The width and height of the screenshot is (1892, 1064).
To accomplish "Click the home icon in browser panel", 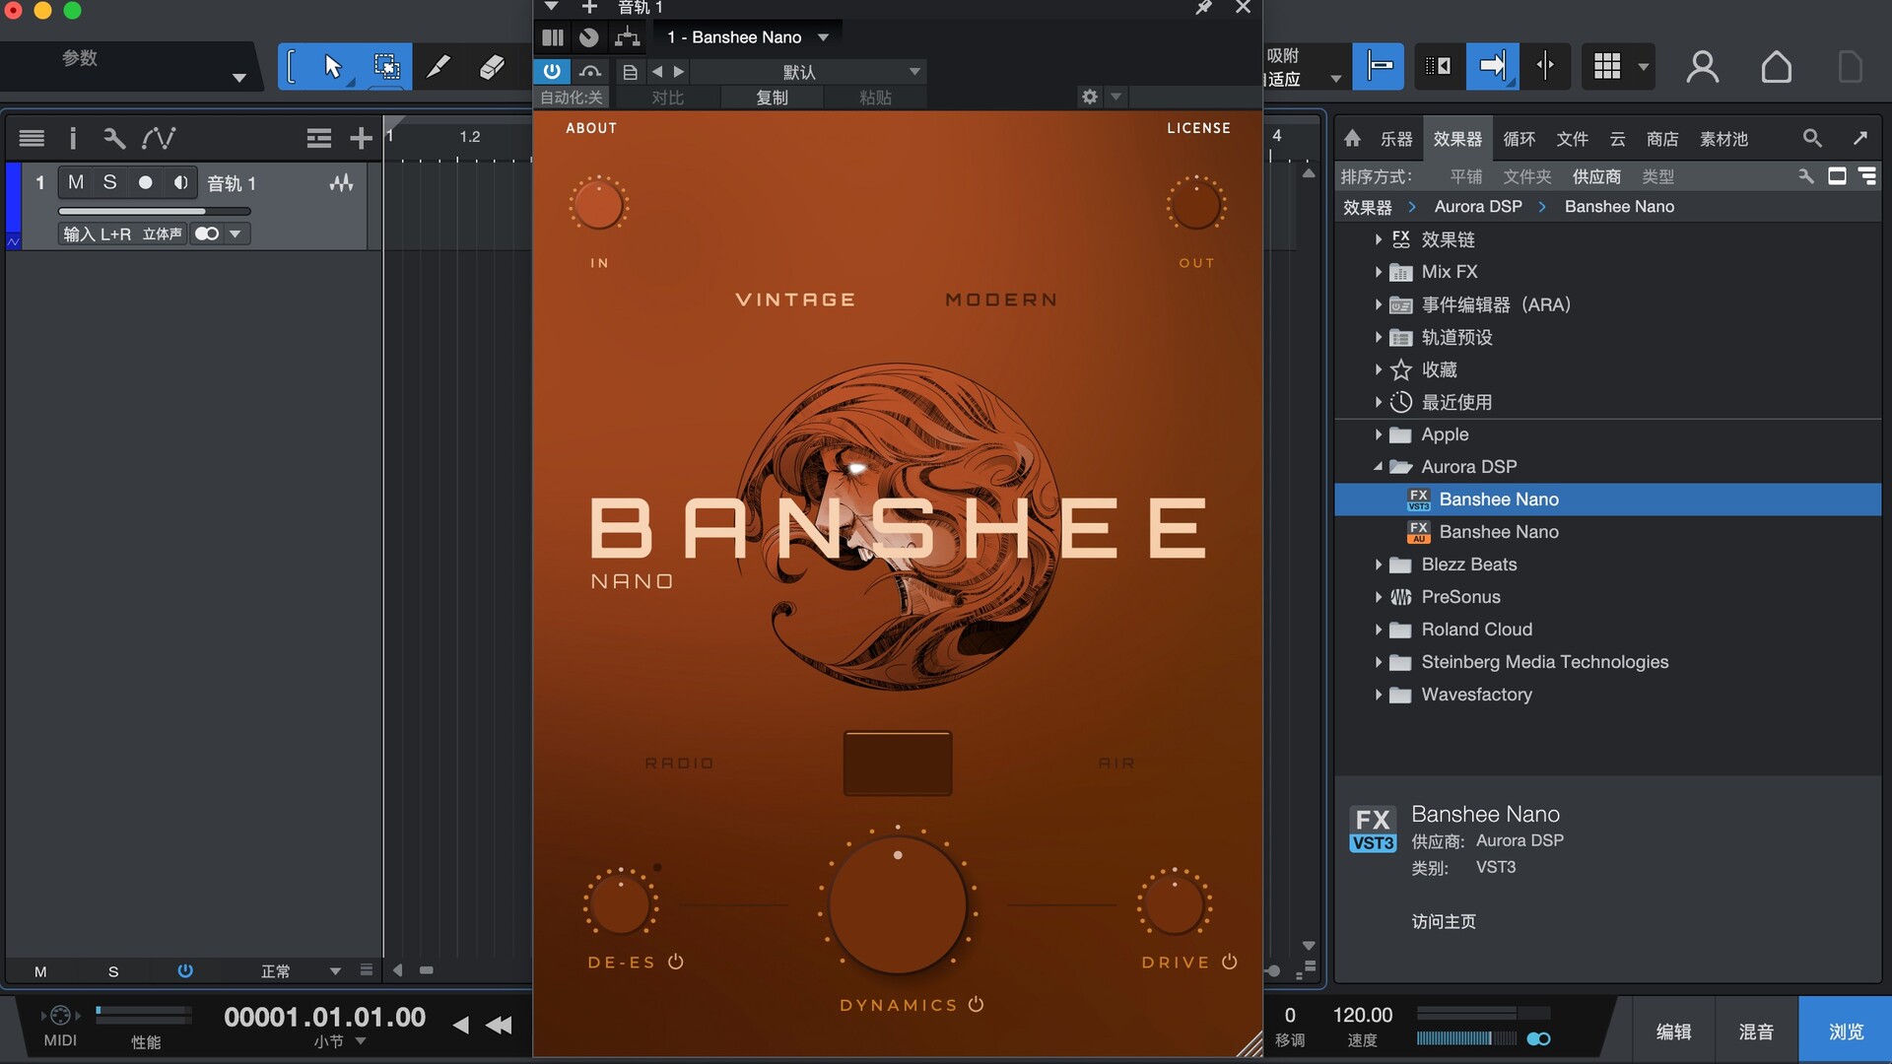I will 1352,138.
